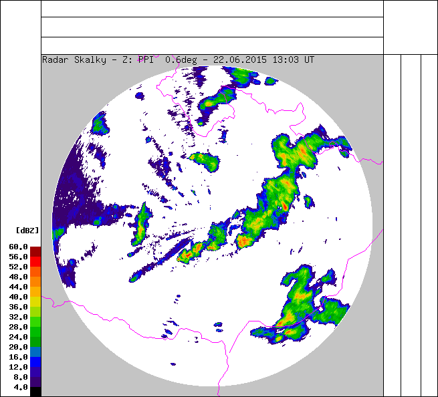Select the '48.0' legend value

coord(19,277)
